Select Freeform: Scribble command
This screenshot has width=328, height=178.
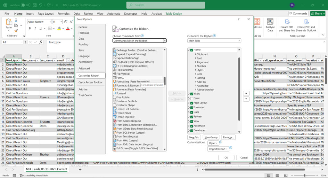click(127, 101)
